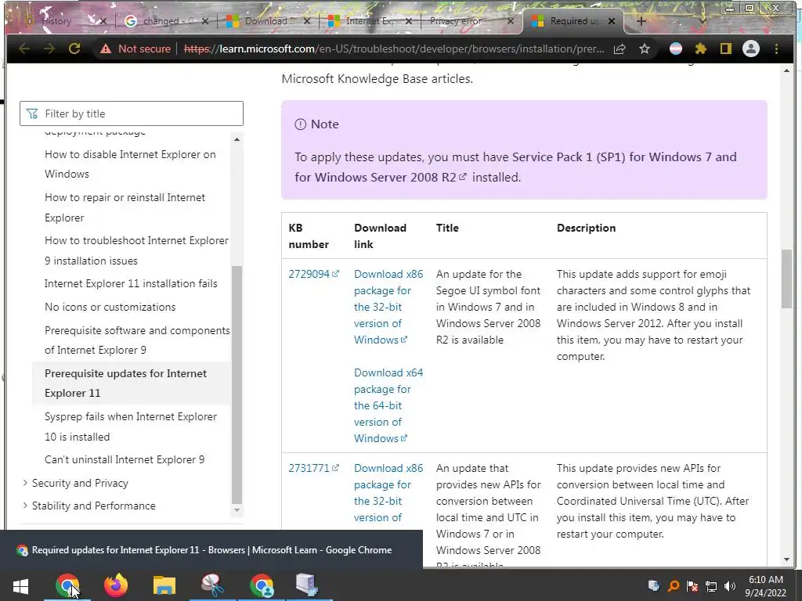This screenshot has width=802, height=601.
Task: Open the Service Pack 1 for Windows 7 link
Action: point(515,167)
